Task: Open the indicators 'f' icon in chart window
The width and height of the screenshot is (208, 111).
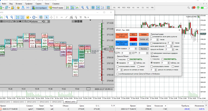Action: (x=28, y=17)
